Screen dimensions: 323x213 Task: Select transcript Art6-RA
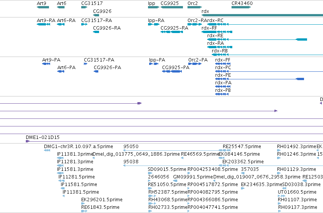66,21
